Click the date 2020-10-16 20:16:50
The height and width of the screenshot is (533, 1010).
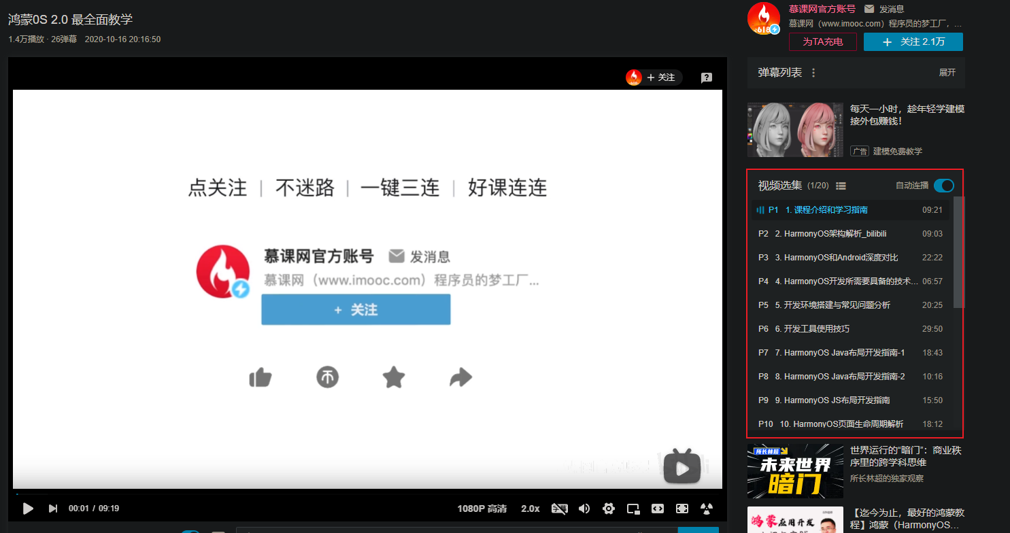[x=122, y=39]
